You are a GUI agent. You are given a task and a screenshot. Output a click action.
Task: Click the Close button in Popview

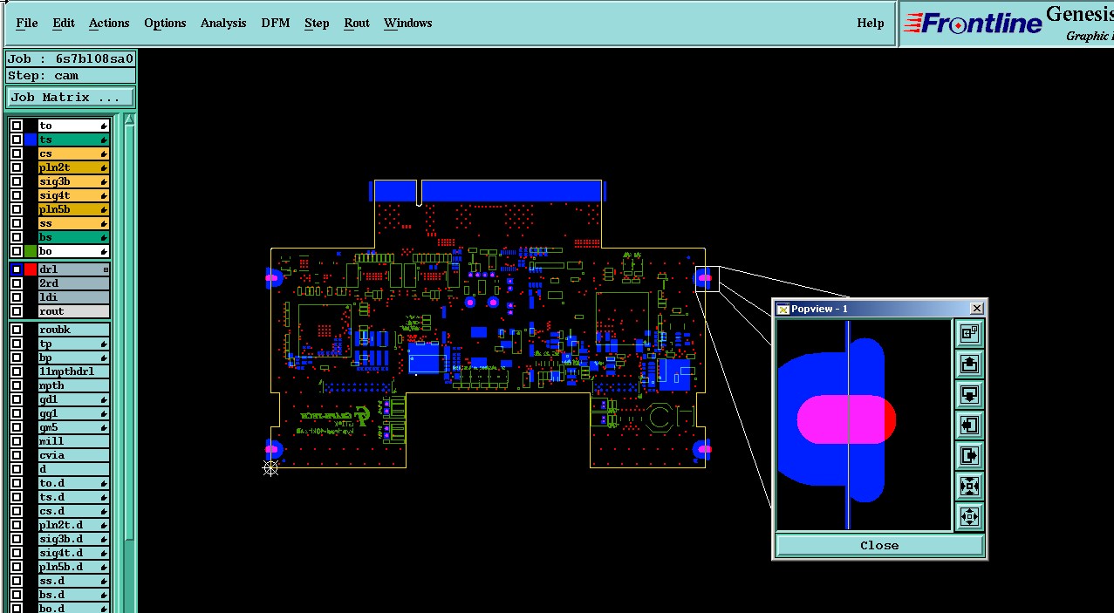point(879,545)
